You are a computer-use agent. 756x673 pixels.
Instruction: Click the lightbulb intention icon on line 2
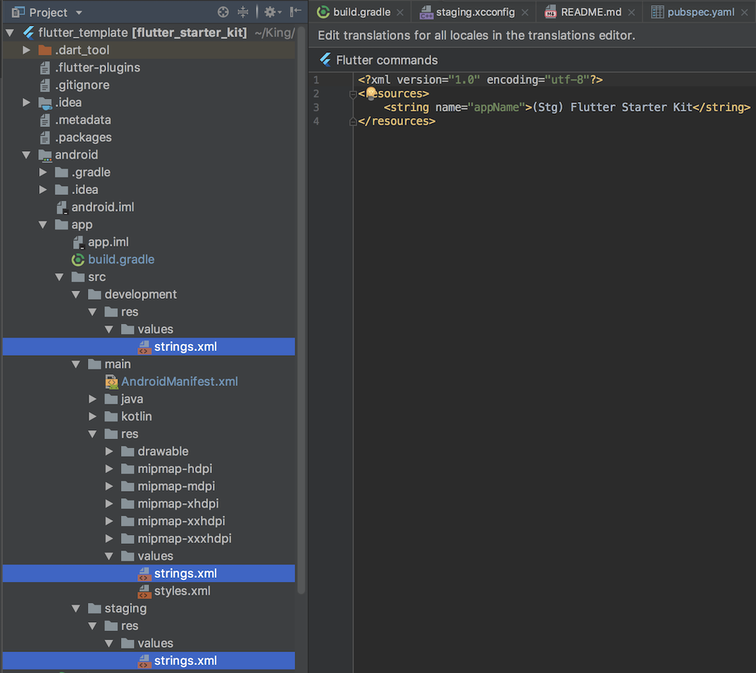371,93
